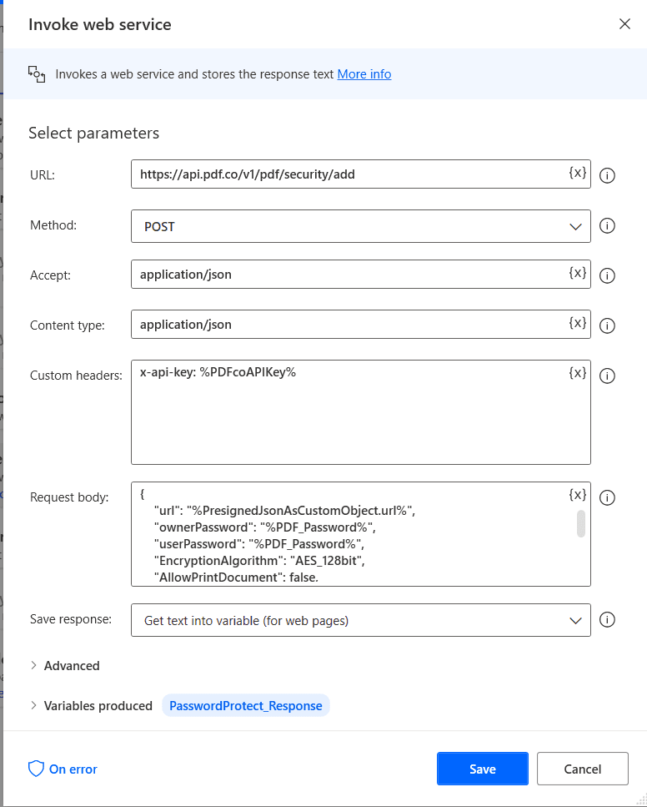Click info icon next to Save response
This screenshot has width=647, height=807.
click(608, 619)
